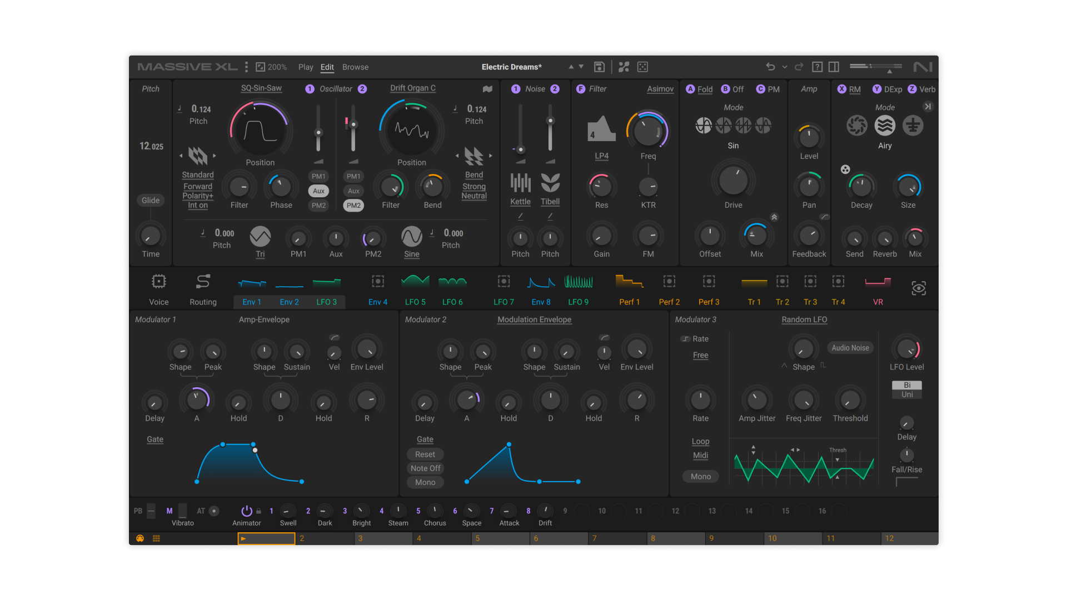Open the Routing page icon
Screen dimensions: 1067x600
point(203,282)
